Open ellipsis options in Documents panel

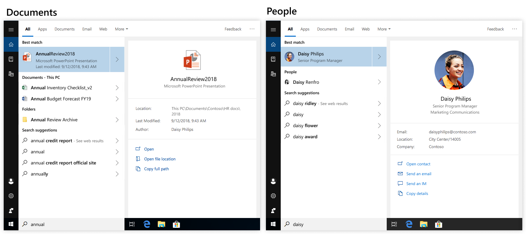click(252, 29)
